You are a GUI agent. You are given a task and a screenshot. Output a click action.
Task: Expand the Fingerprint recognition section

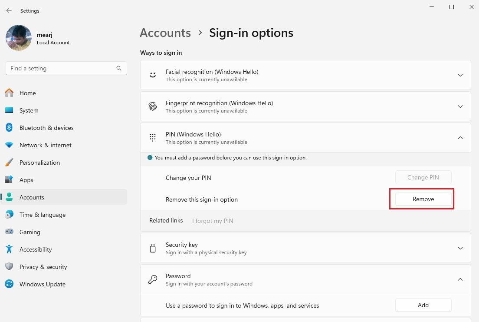pyautogui.click(x=460, y=106)
